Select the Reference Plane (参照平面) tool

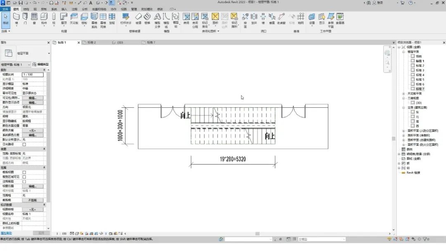pos(331,21)
